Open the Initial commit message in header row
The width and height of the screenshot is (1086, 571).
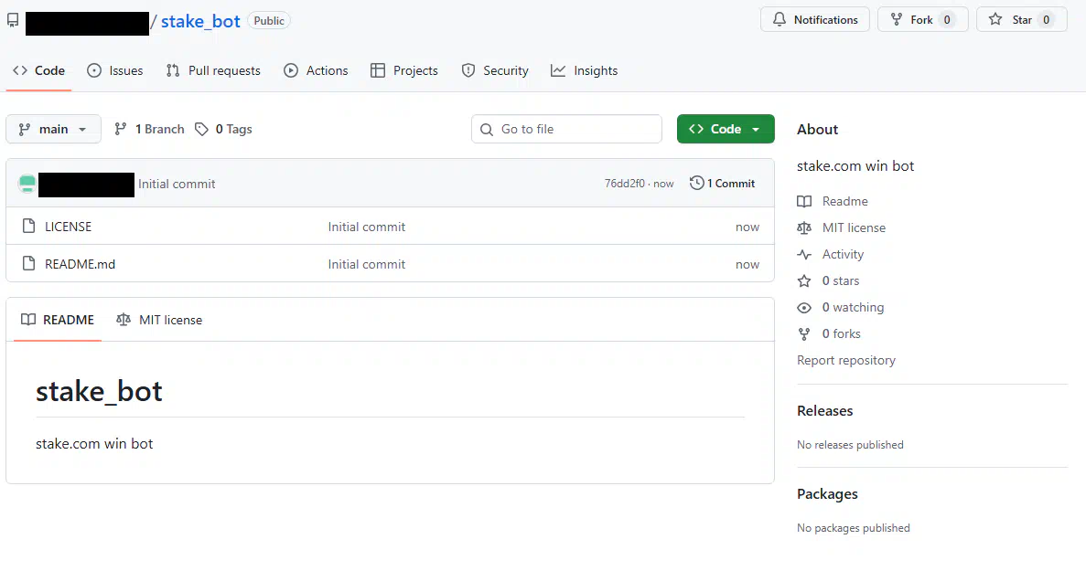[x=177, y=184]
